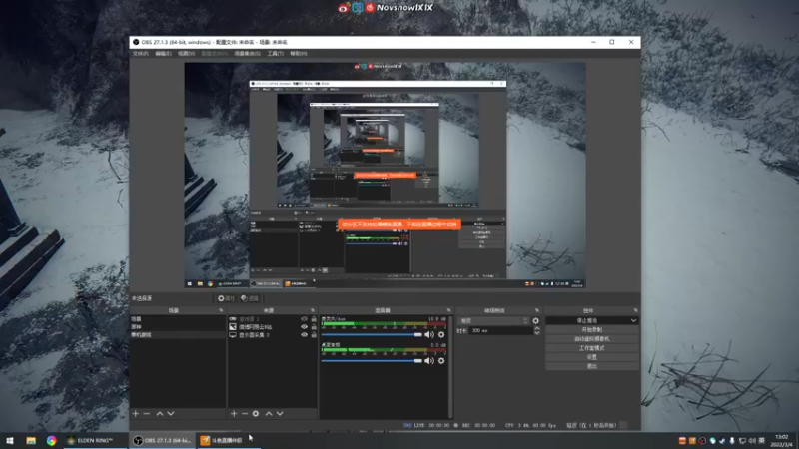This screenshot has height=449, width=799.
Task: Open transition properties via the gear beside 渐变
Action: tap(535, 321)
